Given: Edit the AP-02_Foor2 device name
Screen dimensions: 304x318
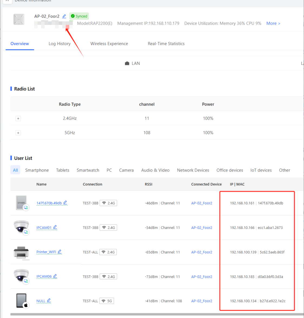Looking at the screenshot, I should [64, 16].
